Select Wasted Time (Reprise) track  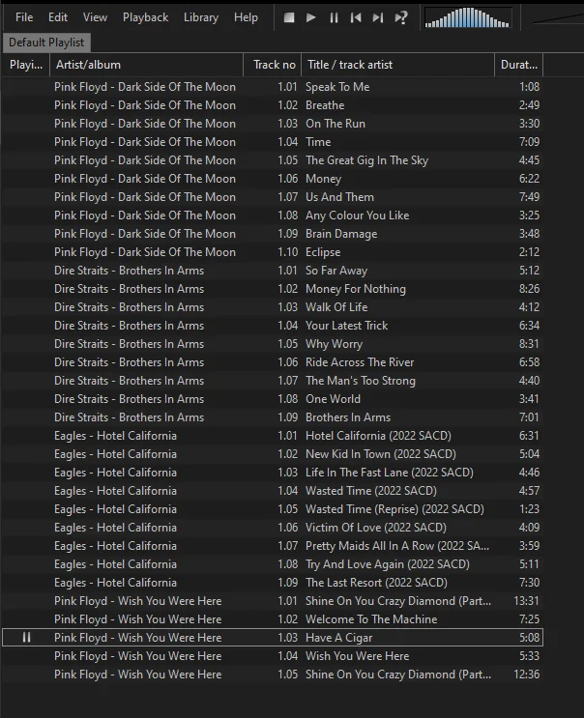273,508
